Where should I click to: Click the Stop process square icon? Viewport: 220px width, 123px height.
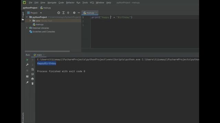coord(27,71)
